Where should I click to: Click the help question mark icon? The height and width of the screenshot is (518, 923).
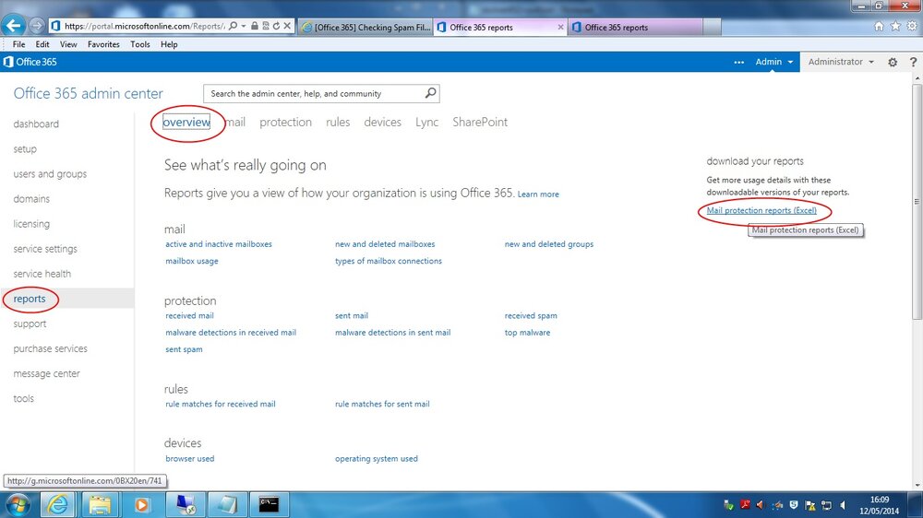pyautogui.click(x=913, y=62)
